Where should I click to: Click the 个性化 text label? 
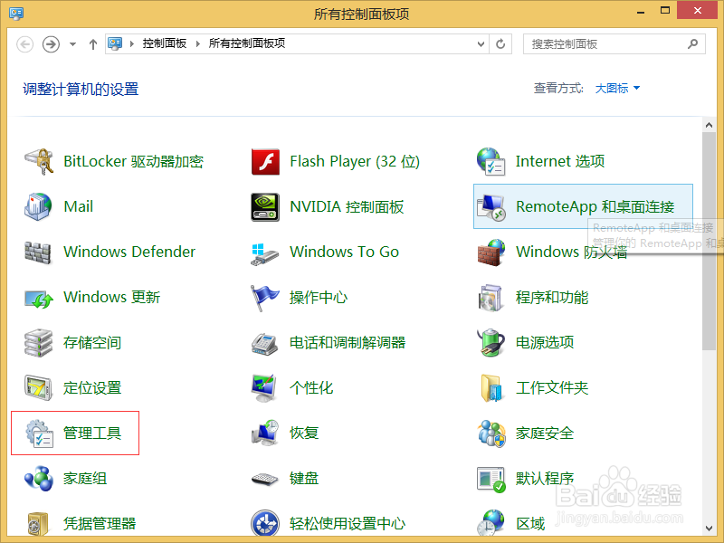click(x=311, y=388)
